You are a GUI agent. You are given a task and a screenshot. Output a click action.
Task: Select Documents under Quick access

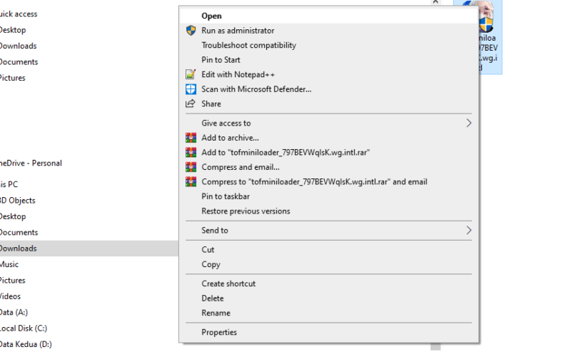tap(19, 62)
